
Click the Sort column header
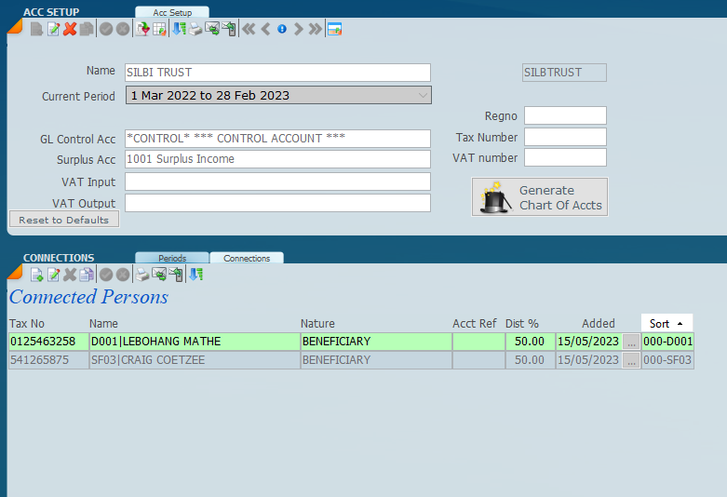666,323
